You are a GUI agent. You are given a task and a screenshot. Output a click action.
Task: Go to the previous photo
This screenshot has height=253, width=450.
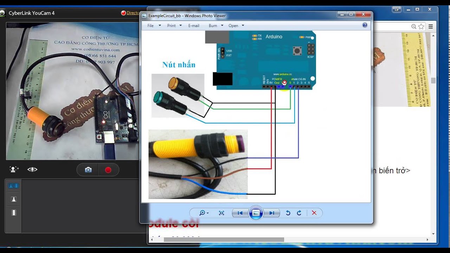tap(240, 213)
